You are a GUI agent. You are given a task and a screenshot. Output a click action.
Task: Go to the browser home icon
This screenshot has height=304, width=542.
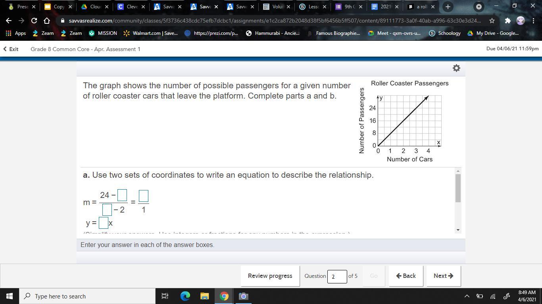pos(47,21)
